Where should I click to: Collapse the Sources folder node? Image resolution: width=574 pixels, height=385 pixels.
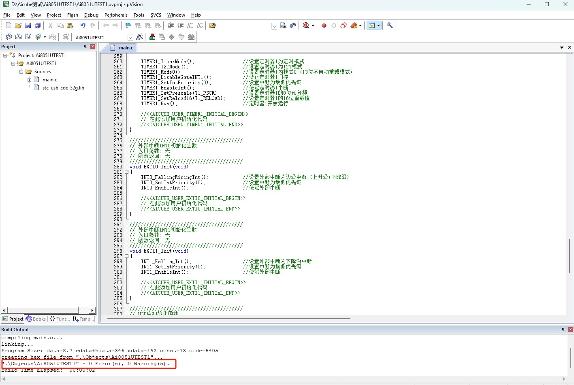pyautogui.click(x=21, y=72)
